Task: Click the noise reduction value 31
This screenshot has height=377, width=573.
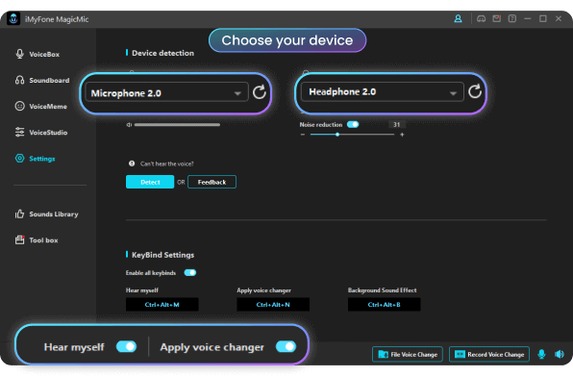Action: tap(396, 125)
